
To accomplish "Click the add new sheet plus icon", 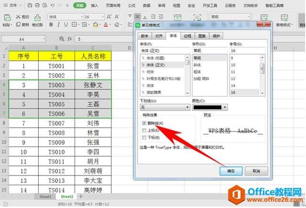I will [80, 197].
